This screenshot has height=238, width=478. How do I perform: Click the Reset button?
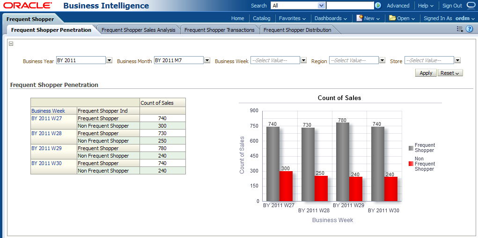click(450, 73)
